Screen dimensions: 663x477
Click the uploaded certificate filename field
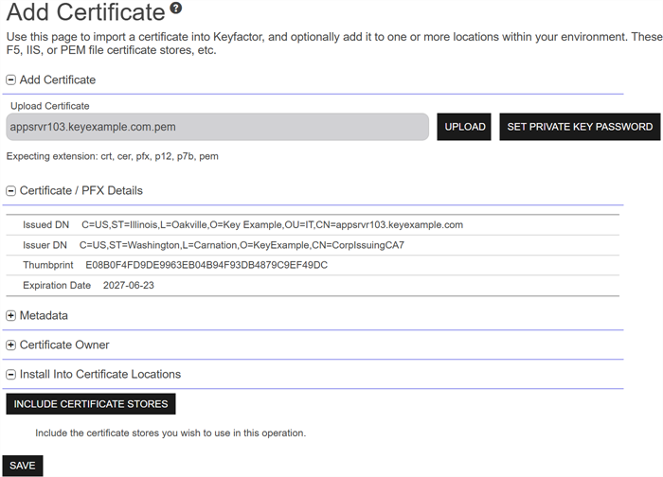point(218,127)
